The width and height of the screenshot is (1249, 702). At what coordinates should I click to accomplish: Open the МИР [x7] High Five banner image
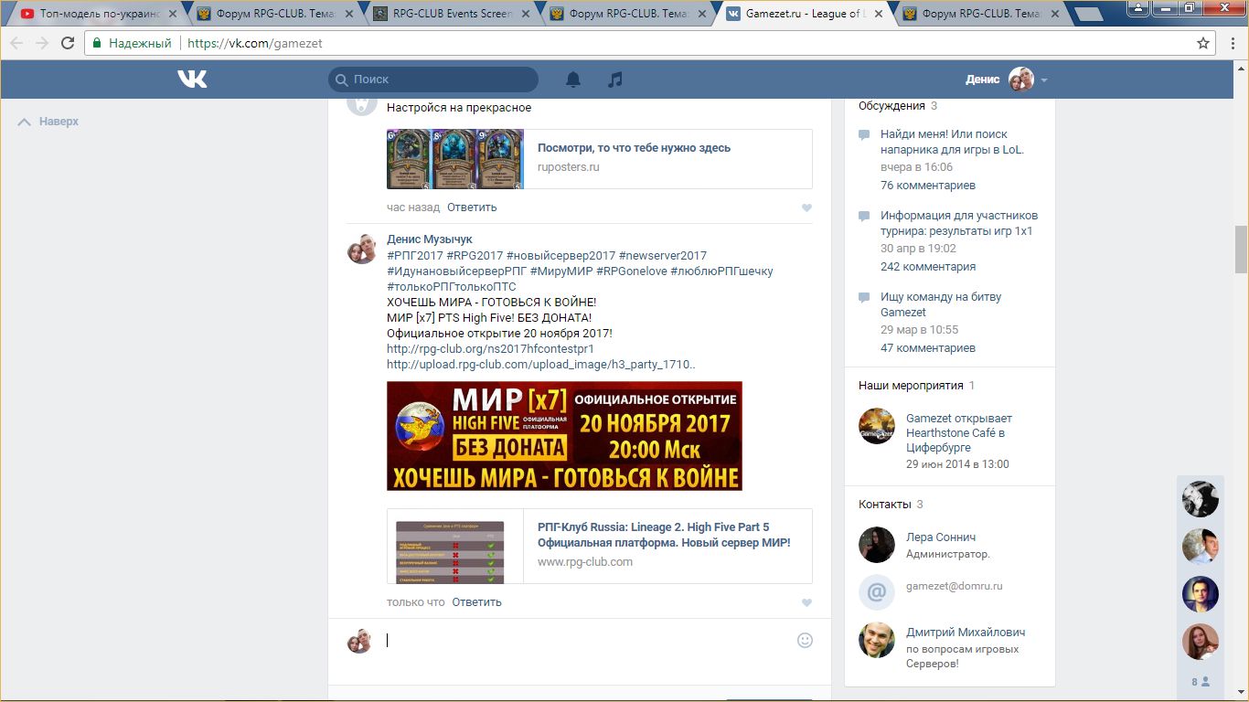coord(564,436)
